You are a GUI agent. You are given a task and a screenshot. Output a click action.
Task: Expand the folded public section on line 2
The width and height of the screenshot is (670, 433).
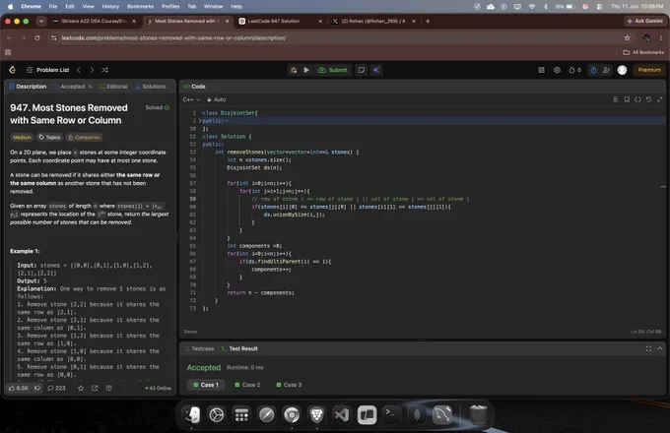point(200,121)
